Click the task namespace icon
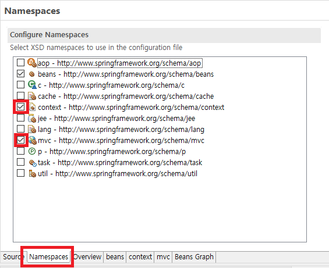Screen dimensions: 329x268 pos(33,163)
